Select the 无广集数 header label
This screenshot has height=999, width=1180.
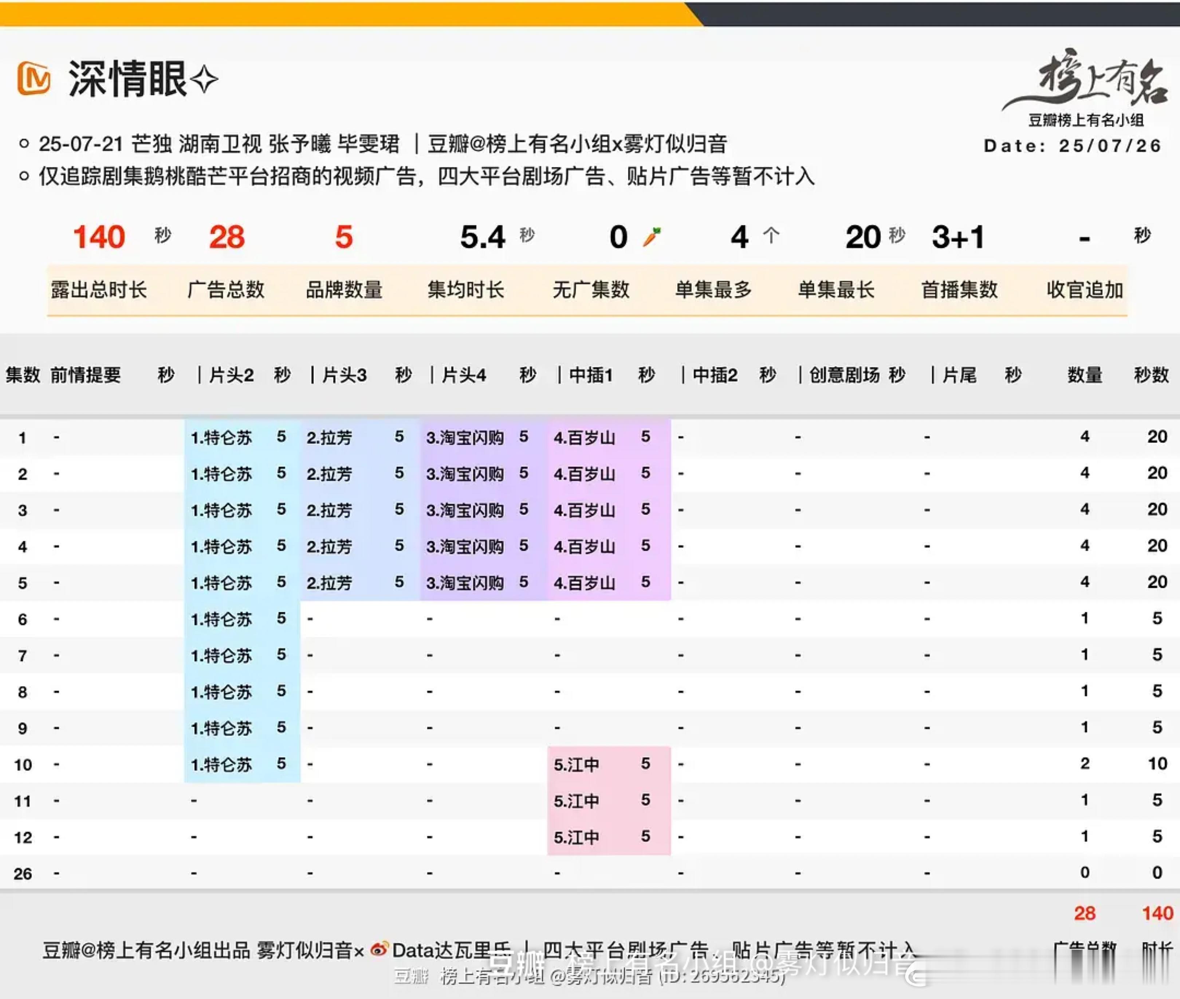591,289
